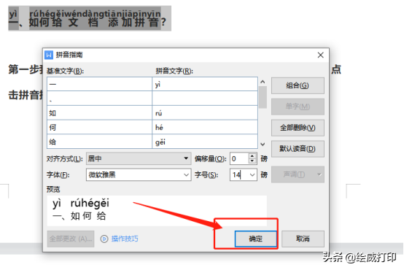Screen dimensions: 404x270
Task: Click the scroll down arrow of pinyin list
Action: (263, 144)
